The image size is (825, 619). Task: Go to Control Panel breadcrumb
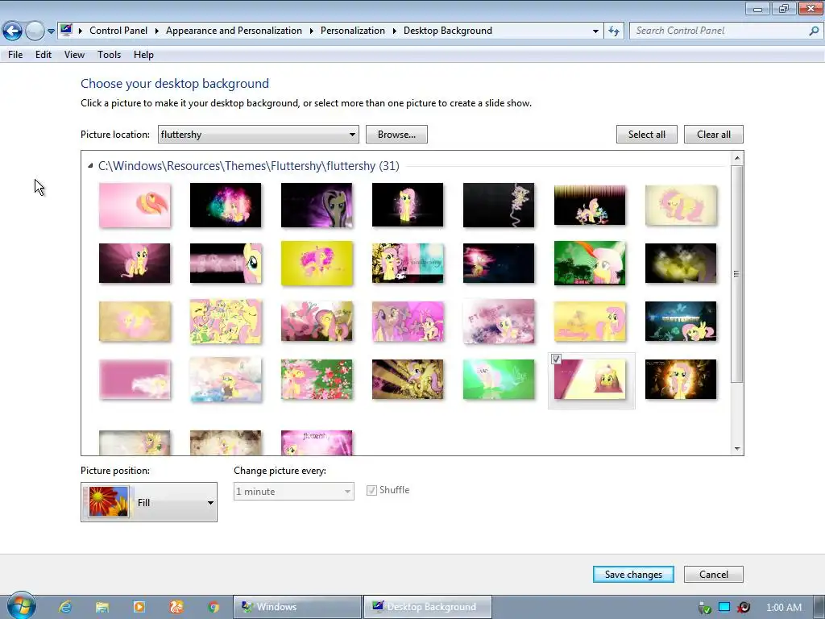pos(118,31)
